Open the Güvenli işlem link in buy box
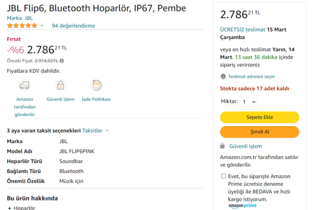Viewport: 329px width, 210px height. point(245,146)
